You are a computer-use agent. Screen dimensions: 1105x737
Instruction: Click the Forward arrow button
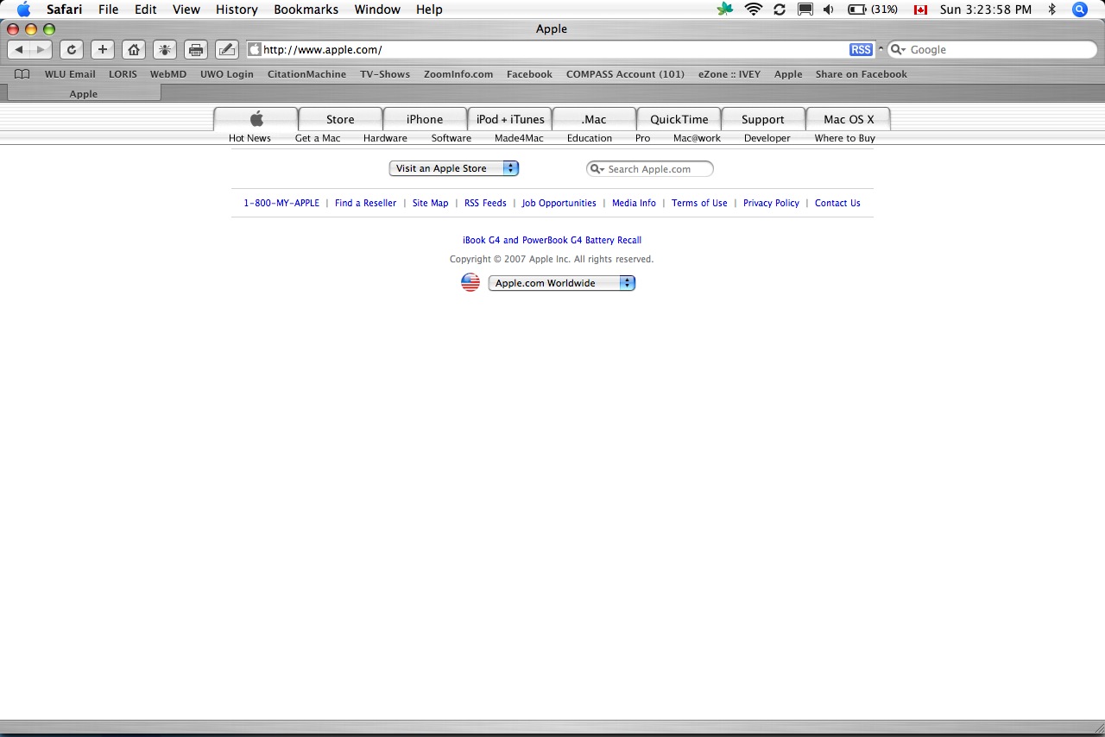[x=41, y=49]
